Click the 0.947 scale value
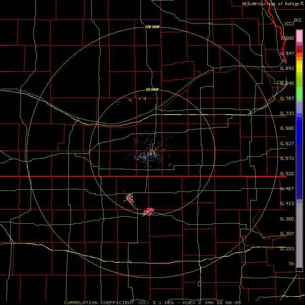The height and width of the screenshot is (305, 305). [x=287, y=53]
